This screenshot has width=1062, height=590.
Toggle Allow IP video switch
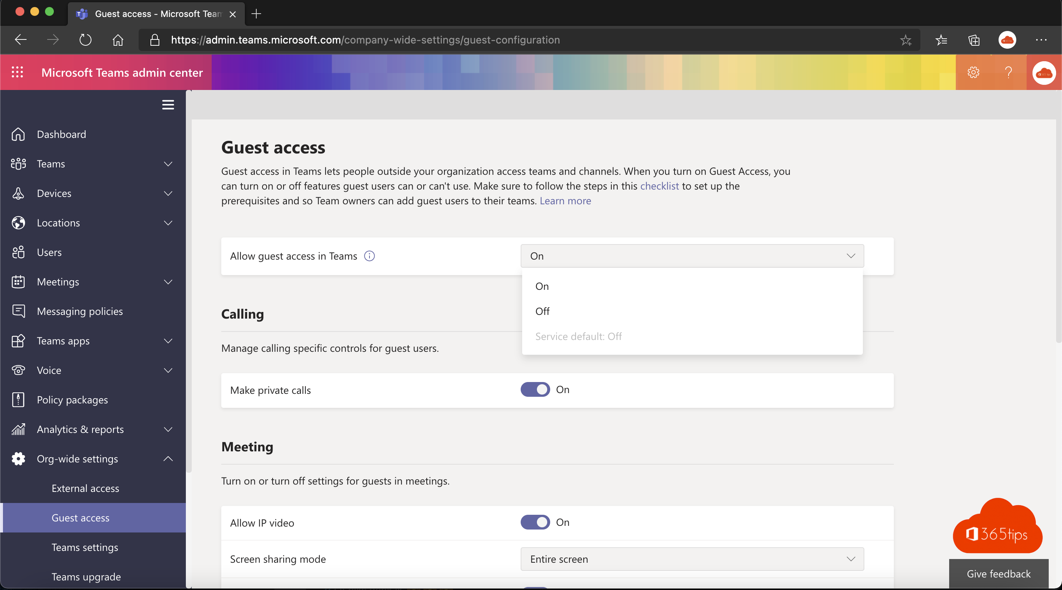(x=535, y=522)
